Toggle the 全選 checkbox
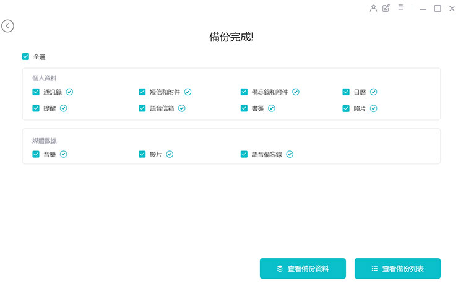Image resolution: width=458 pixels, height=286 pixels. [26, 56]
